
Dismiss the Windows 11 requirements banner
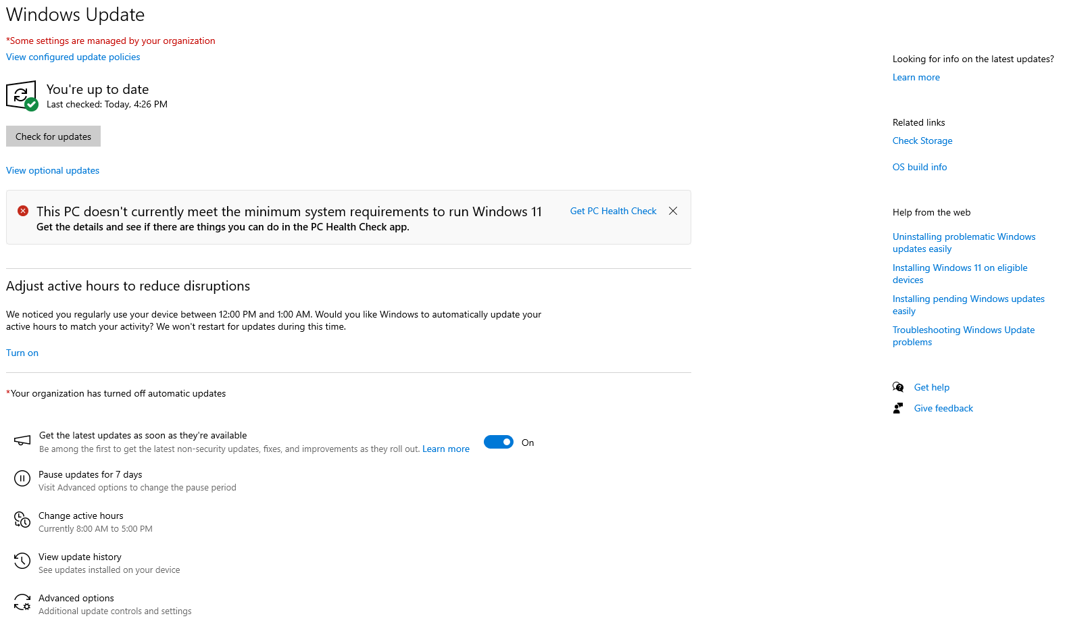[x=673, y=211]
